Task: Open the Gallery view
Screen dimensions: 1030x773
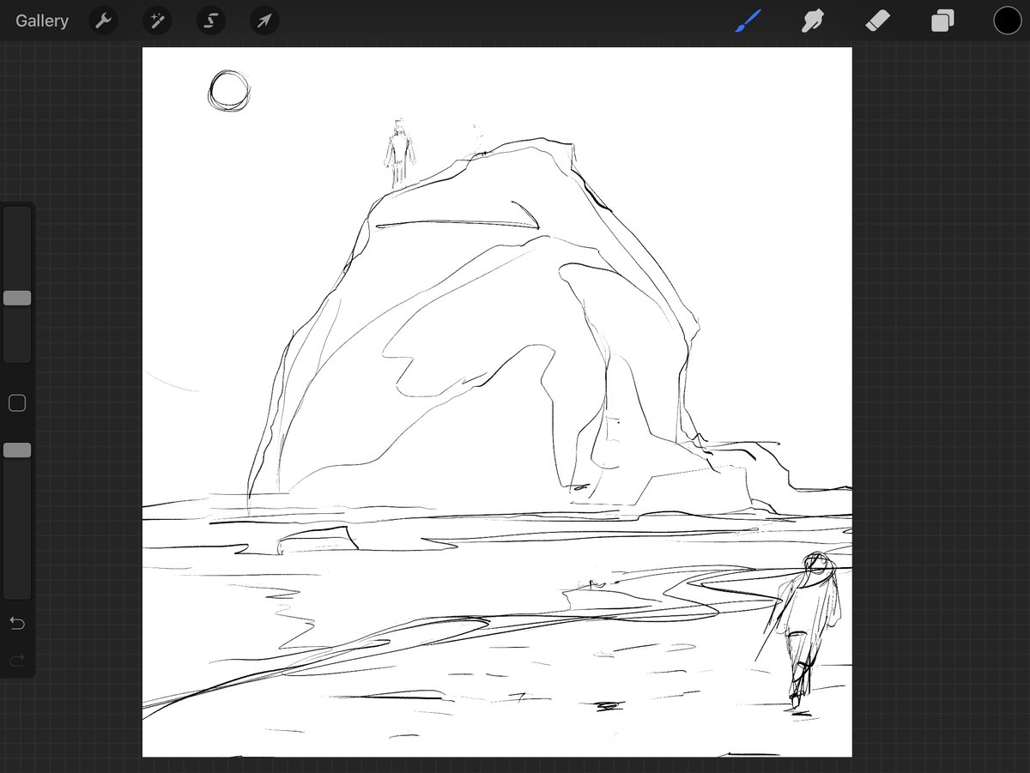Action: [42, 21]
